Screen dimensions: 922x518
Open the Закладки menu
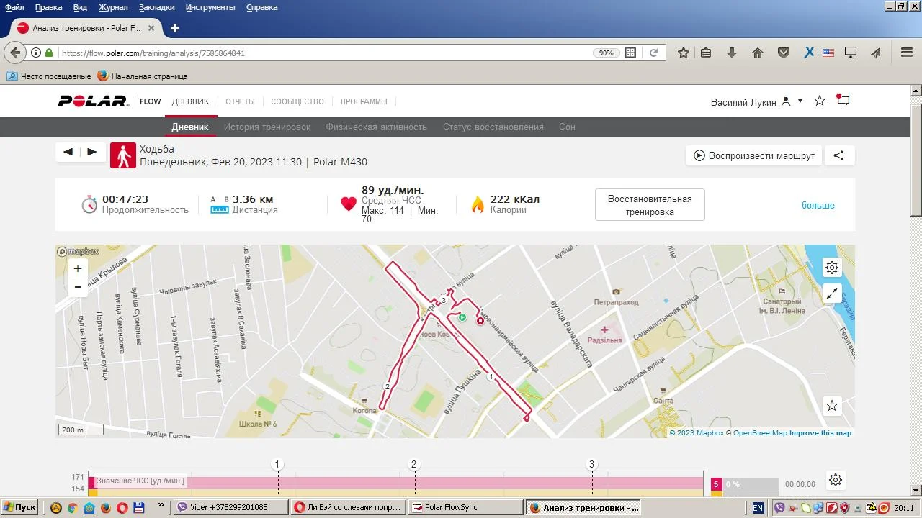(156, 7)
